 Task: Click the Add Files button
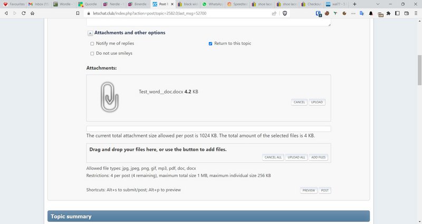point(319,157)
